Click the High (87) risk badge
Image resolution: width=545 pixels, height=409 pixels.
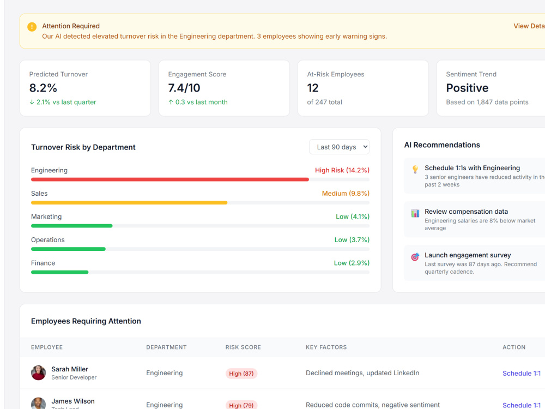[241, 374]
